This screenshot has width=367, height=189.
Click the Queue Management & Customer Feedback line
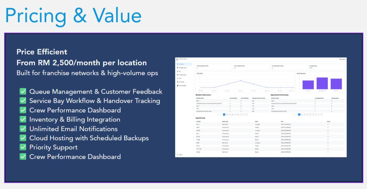pos(96,92)
